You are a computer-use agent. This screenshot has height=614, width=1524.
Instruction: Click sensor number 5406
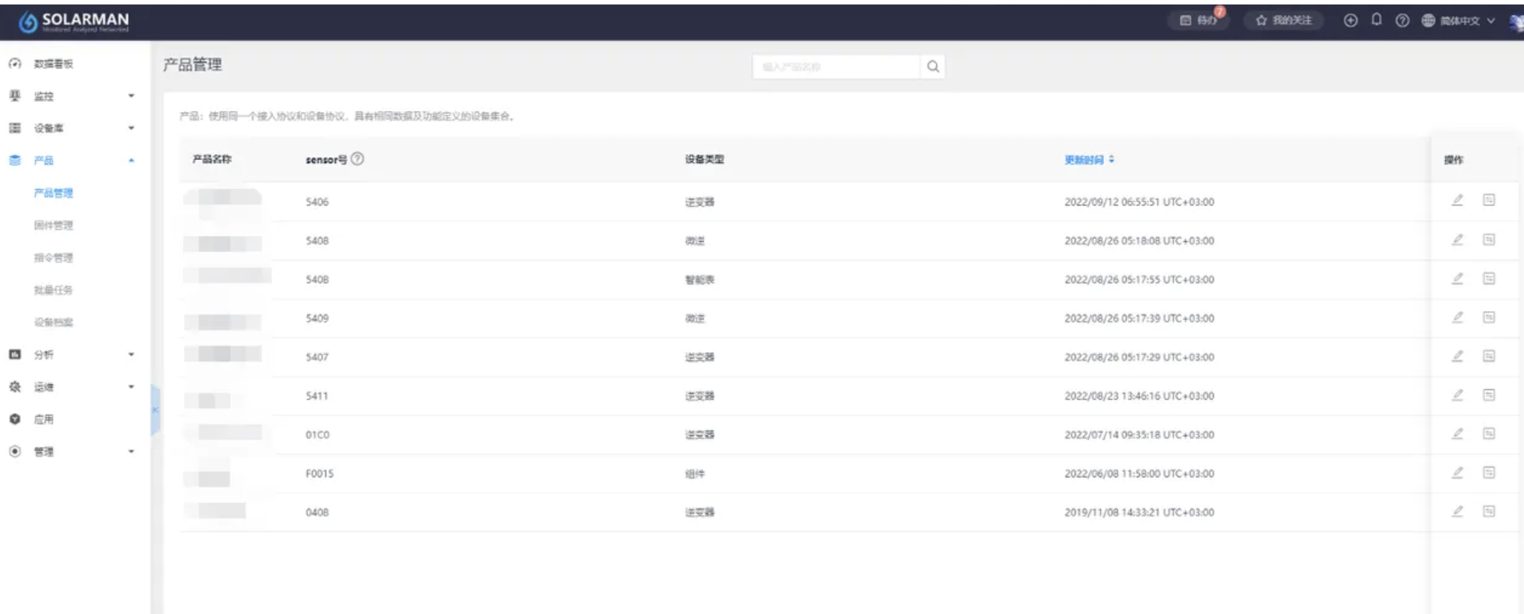[x=317, y=202]
